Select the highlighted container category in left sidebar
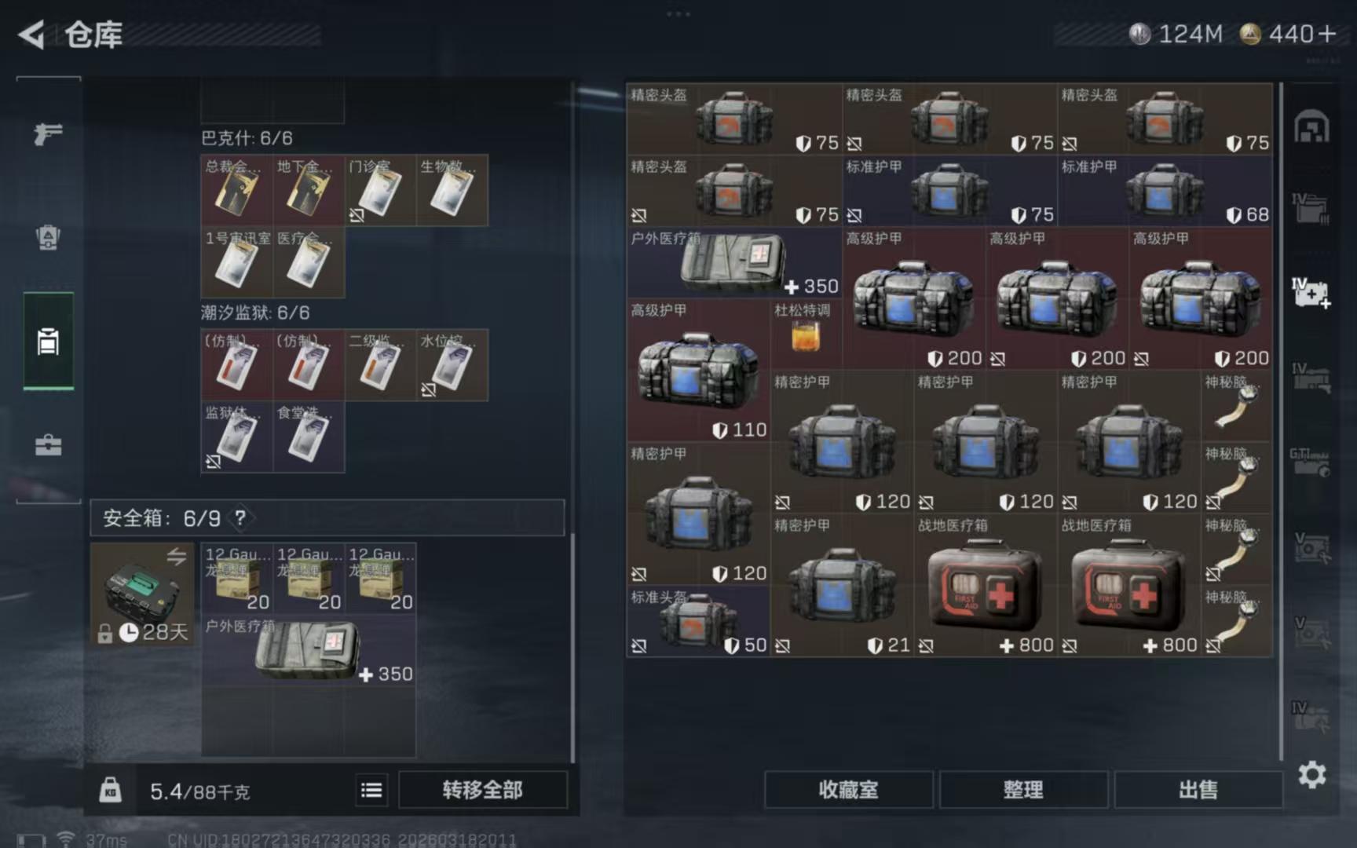This screenshot has height=848, width=1357. (48, 341)
